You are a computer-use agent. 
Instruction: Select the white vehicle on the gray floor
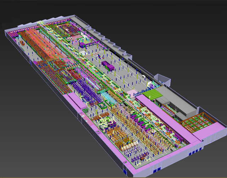[x=144, y=76]
